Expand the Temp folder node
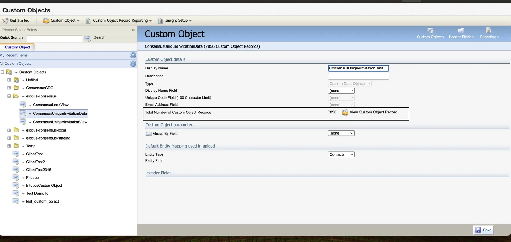Viewport: 511px width, 242px height. 9,146
